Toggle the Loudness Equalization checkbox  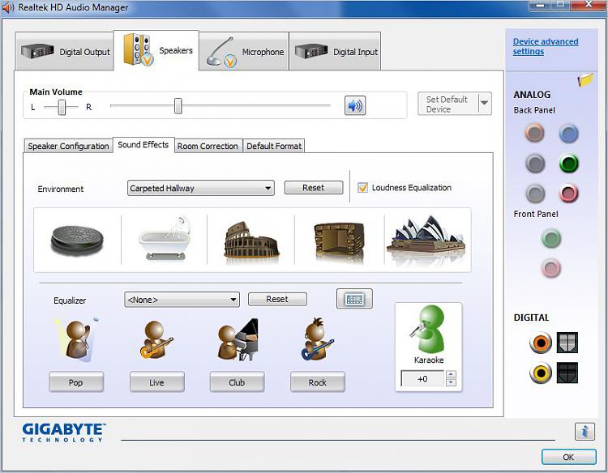(362, 187)
